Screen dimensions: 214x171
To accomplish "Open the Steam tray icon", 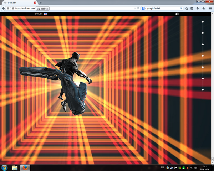I will [172, 168].
